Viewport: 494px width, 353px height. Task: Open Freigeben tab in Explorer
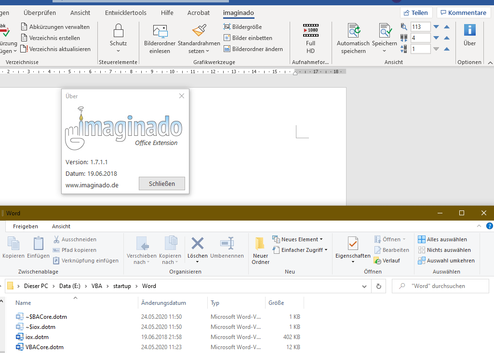point(26,226)
